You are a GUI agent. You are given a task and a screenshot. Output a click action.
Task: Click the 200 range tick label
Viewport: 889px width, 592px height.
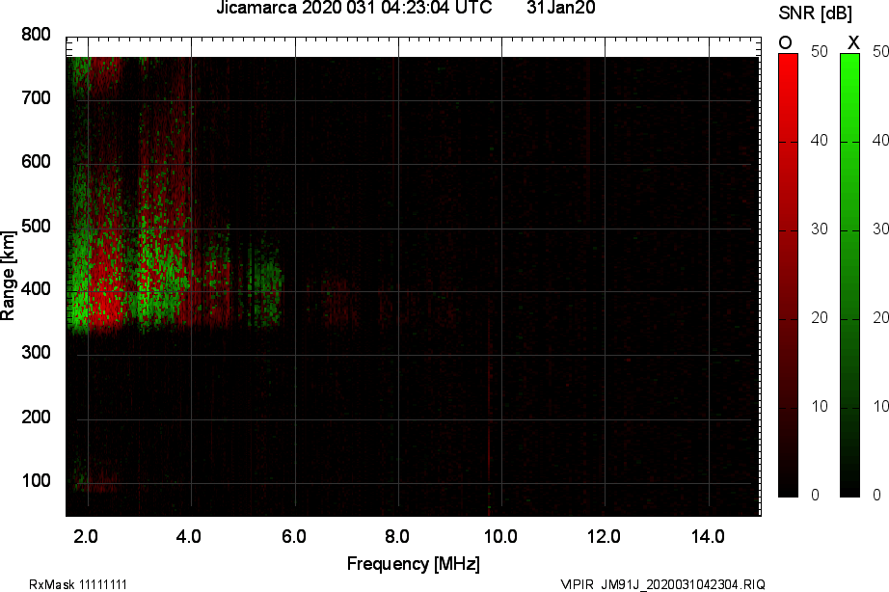[37, 417]
